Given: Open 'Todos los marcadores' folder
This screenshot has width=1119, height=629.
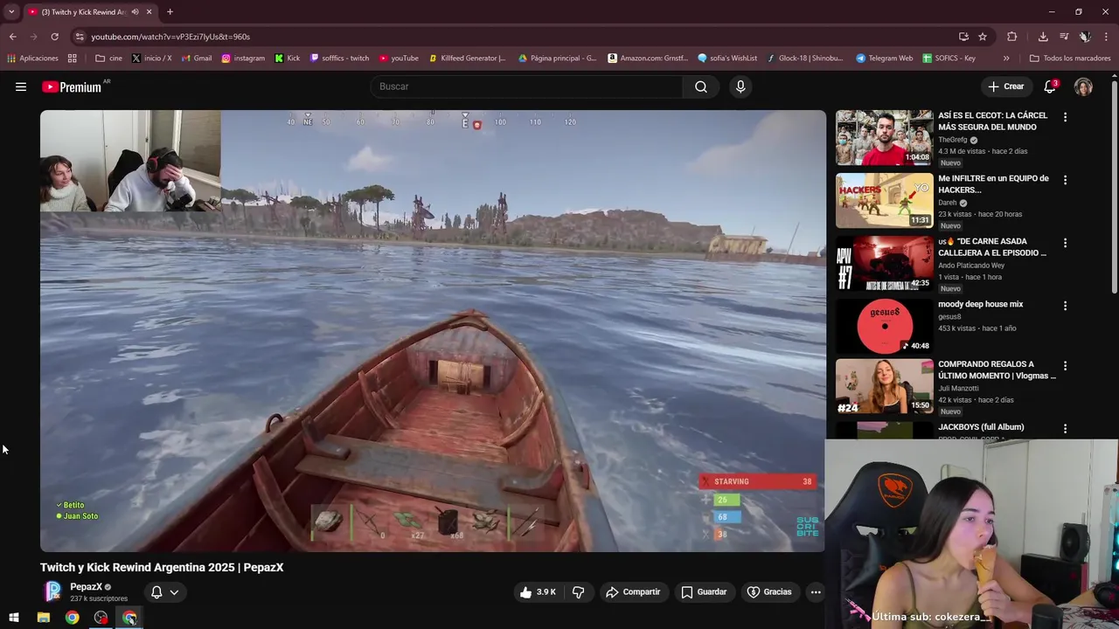Looking at the screenshot, I should coord(1071,59).
